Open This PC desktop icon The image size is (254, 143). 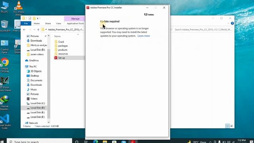click(4, 7)
